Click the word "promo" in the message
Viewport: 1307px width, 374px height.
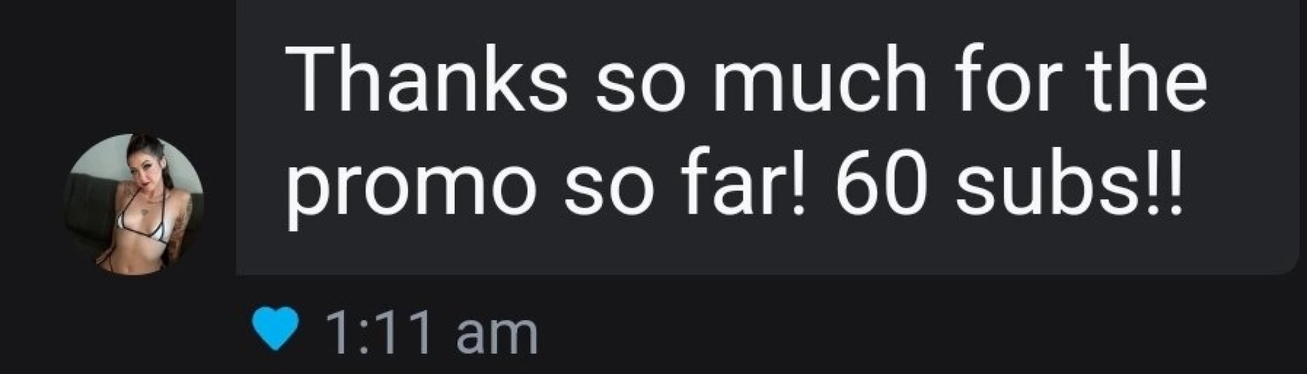(x=410, y=184)
